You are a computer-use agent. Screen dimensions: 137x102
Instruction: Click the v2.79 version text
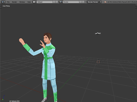(109, 2)
